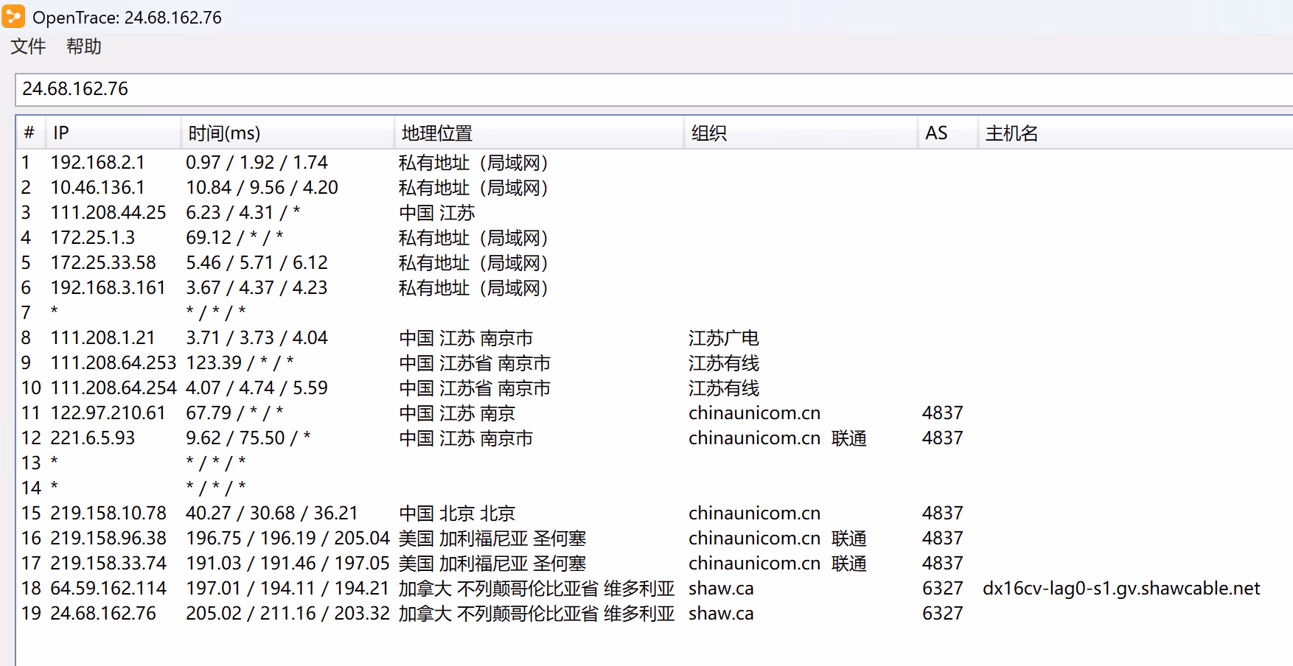Viewport: 1293px width, 666px height.
Task: Click the AS column header
Action: click(946, 133)
